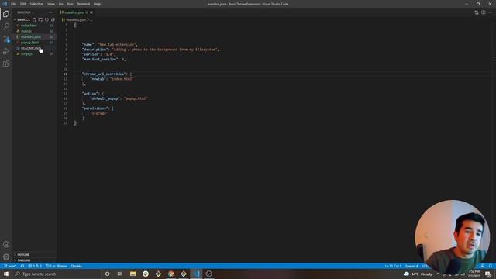Click the open changes icon in editor toolbar
The image size is (496, 279).
coord(477,12)
